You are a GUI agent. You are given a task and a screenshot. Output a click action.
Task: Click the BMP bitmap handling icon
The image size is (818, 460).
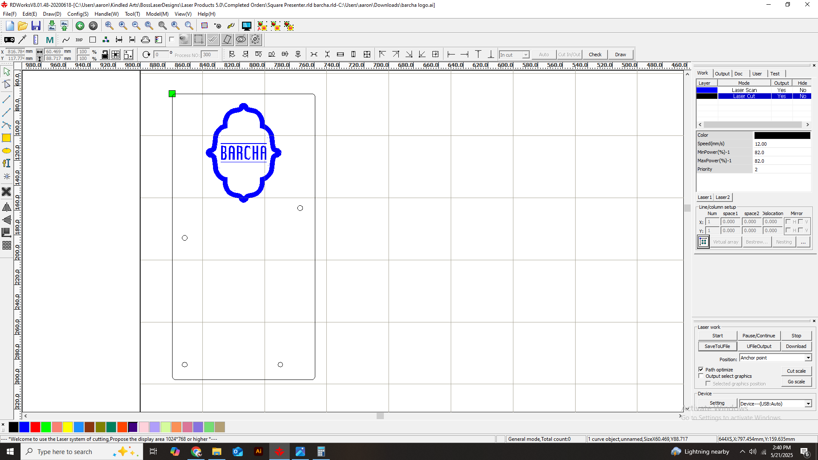coord(79,40)
